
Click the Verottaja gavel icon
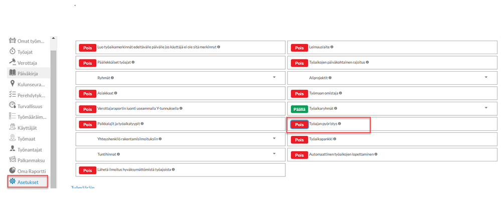tap(13, 62)
